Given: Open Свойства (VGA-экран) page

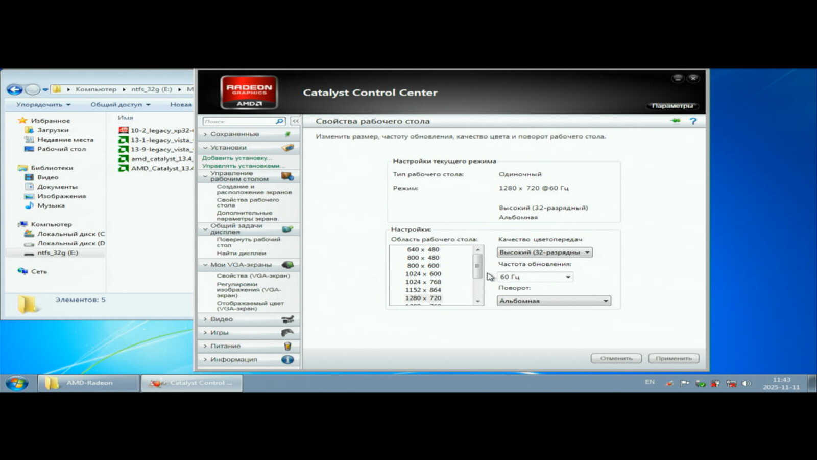Looking at the screenshot, I should 253,276.
